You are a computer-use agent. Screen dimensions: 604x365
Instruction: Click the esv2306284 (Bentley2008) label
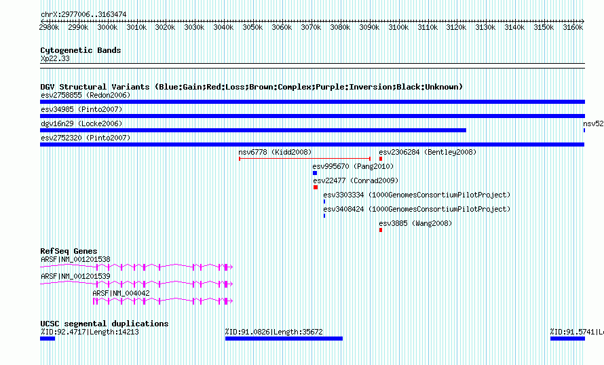click(428, 152)
